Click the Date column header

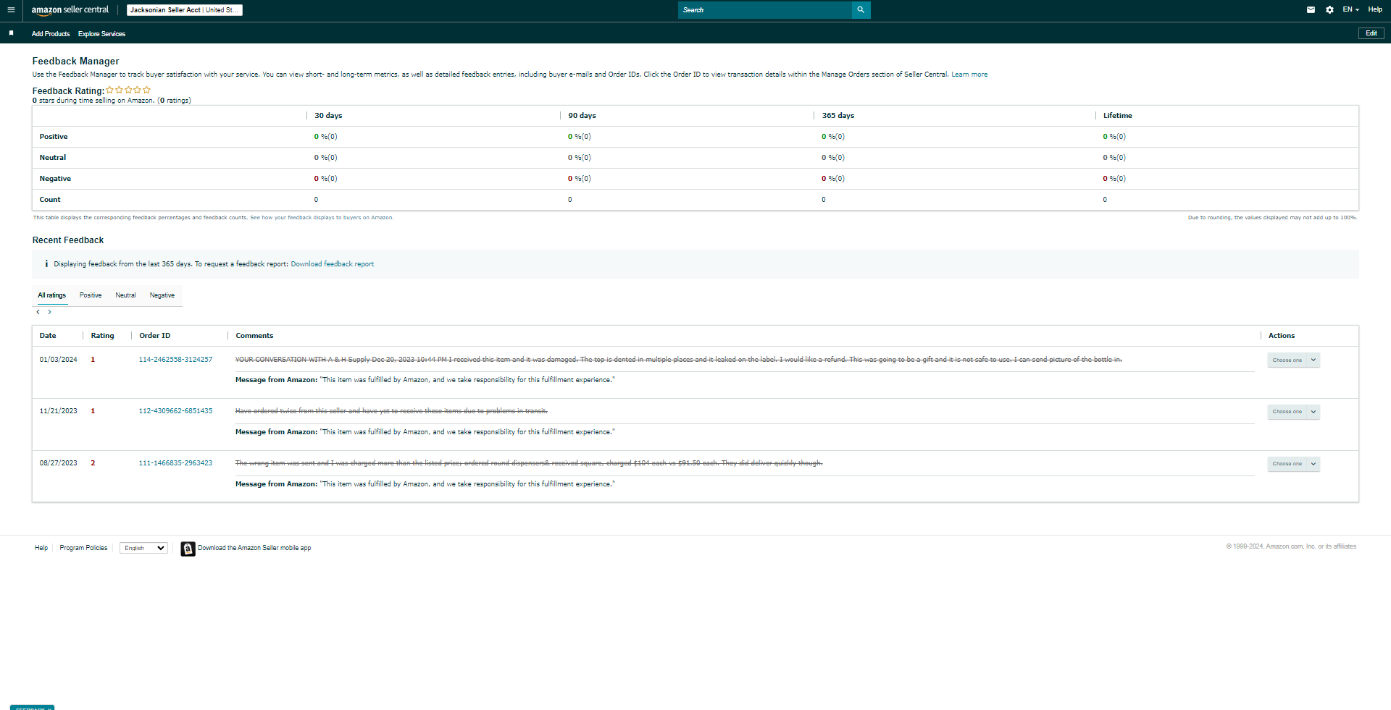click(x=48, y=336)
